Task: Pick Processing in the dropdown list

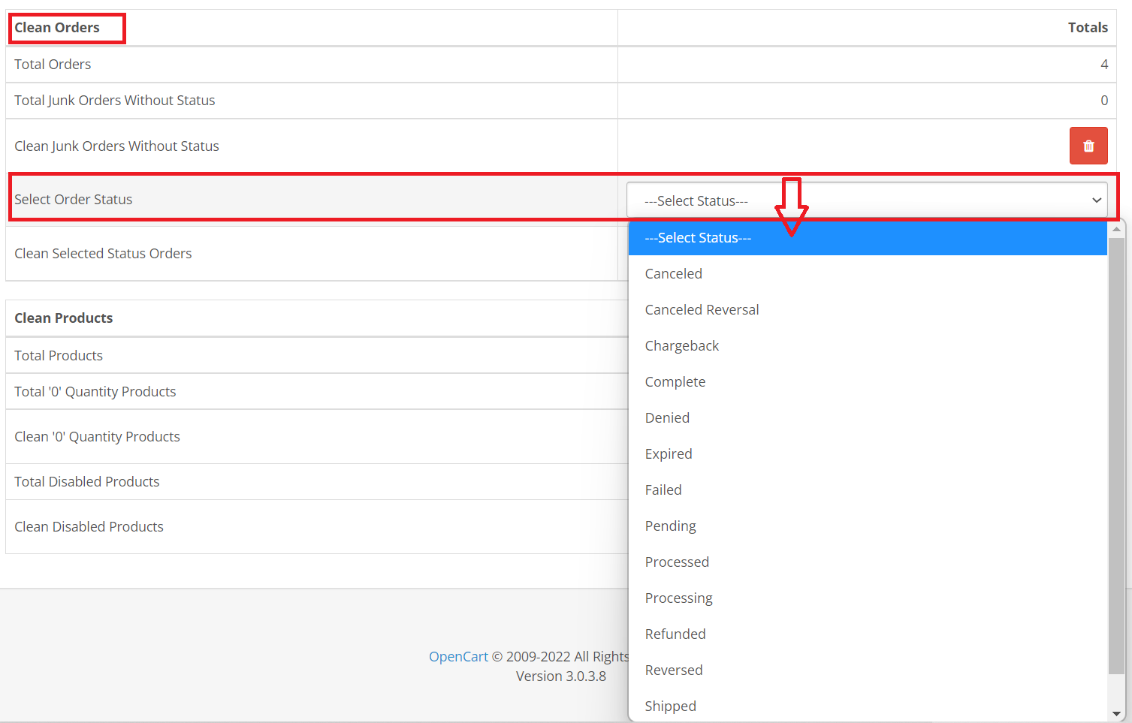Action: 678,598
